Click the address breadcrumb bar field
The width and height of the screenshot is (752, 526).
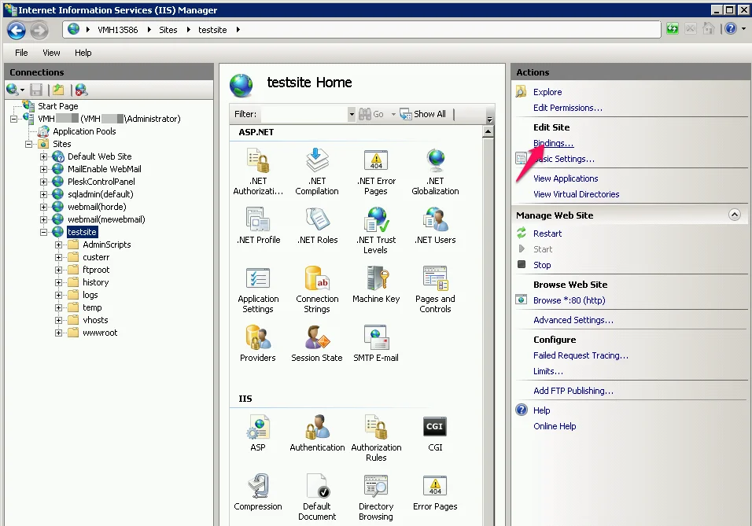[x=362, y=30]
